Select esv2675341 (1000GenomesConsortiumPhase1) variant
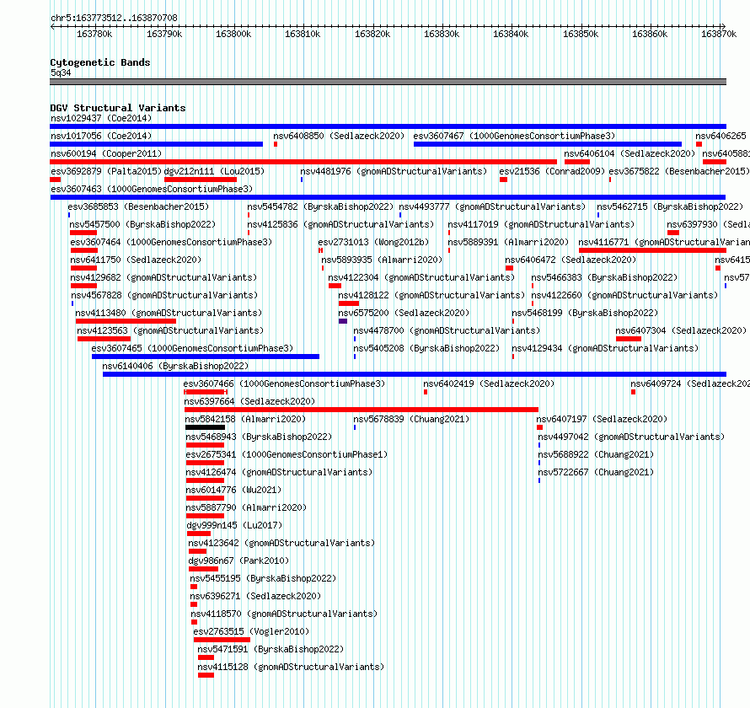750x708 pixels. pos(287,454)
